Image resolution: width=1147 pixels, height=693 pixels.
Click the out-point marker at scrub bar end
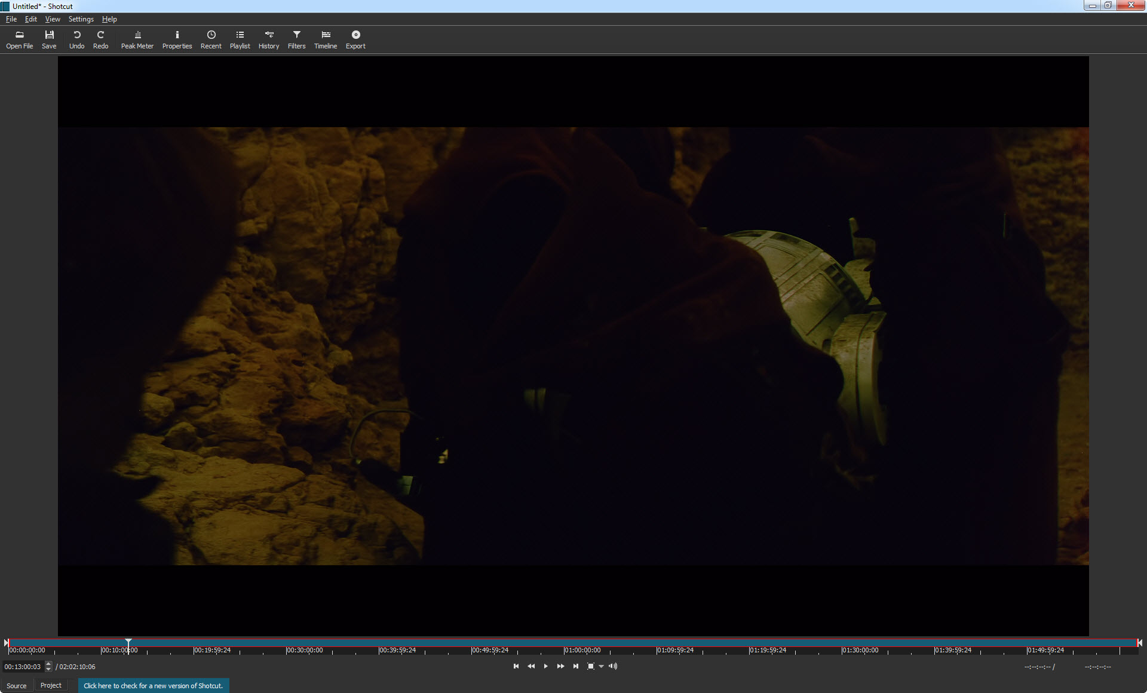(x=1140, y=643)
